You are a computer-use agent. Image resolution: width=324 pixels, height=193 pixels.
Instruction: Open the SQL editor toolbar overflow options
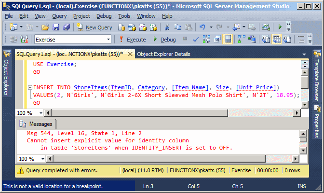click(310, 39)
